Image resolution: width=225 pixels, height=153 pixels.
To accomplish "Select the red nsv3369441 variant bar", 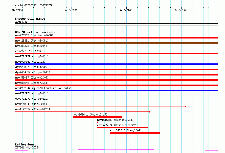I will [98, 117].
